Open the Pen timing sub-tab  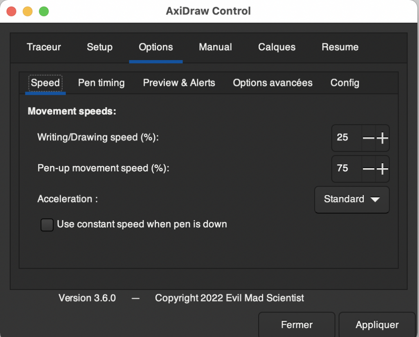click(x=101, y=83)
